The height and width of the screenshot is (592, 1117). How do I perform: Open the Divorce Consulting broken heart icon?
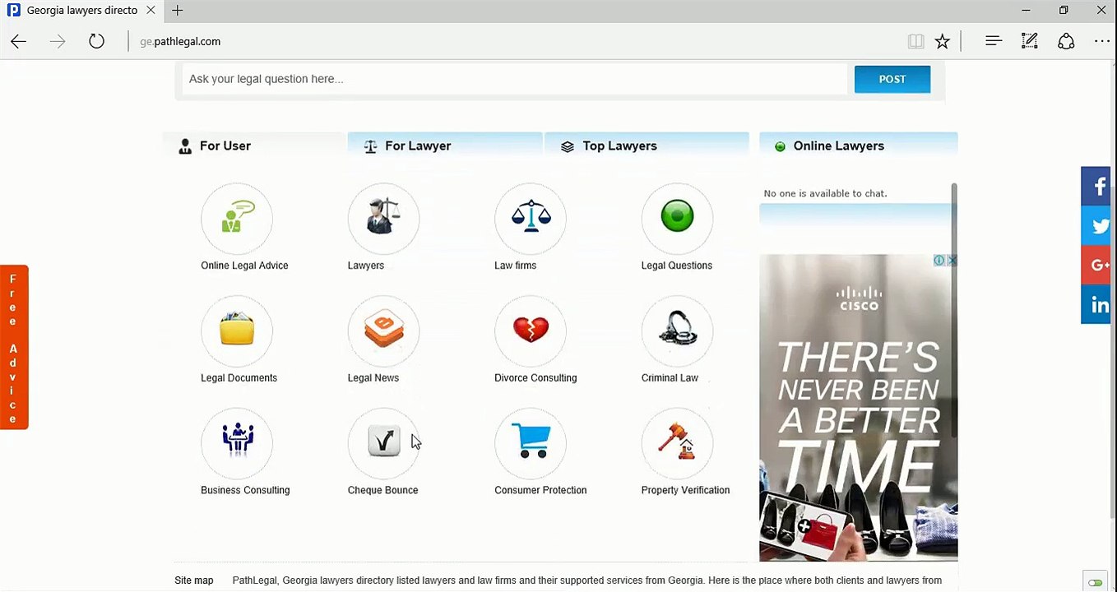click(531, 331)
